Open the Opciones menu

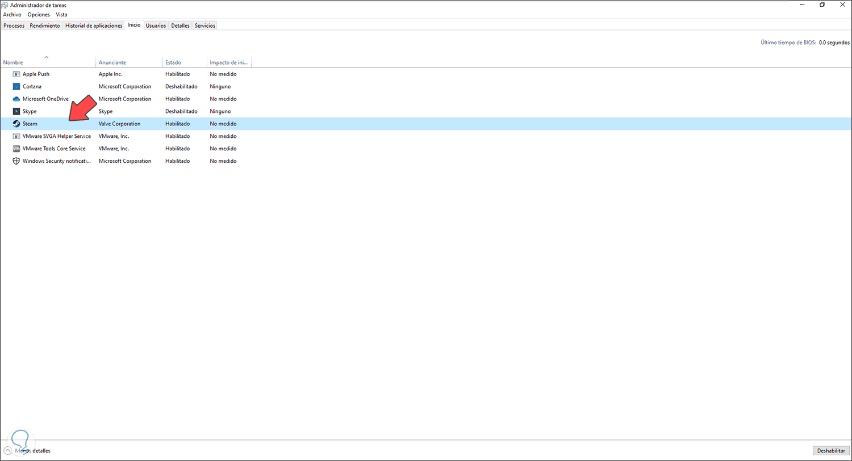click(39, 15)
